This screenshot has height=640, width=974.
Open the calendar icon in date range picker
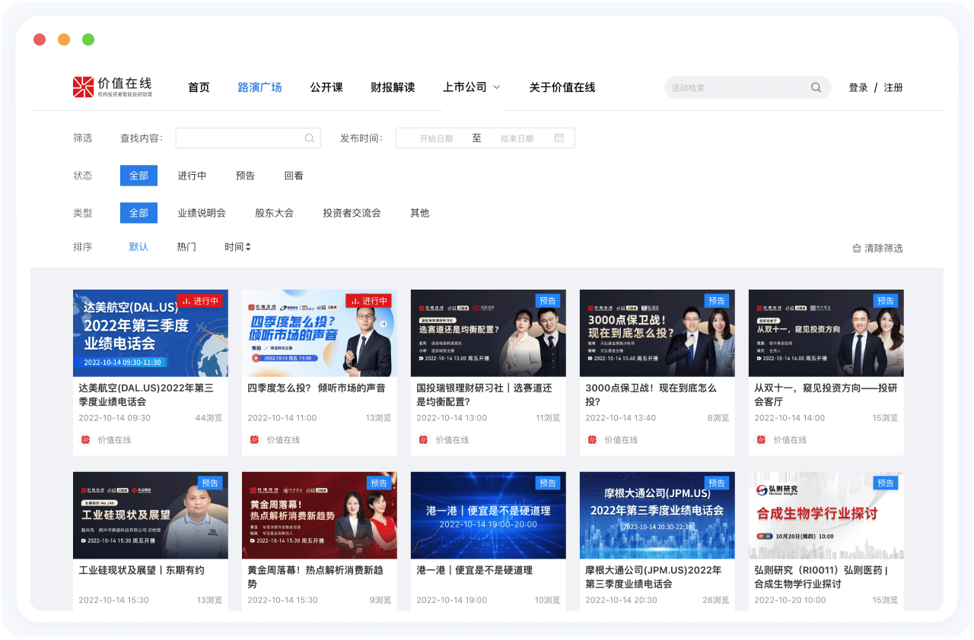point(559,138)
